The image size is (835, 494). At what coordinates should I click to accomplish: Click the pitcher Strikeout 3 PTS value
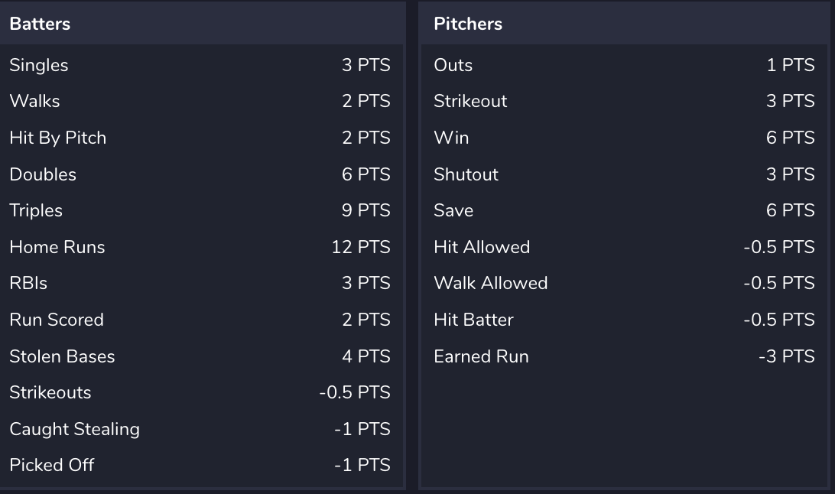(791, 101)
